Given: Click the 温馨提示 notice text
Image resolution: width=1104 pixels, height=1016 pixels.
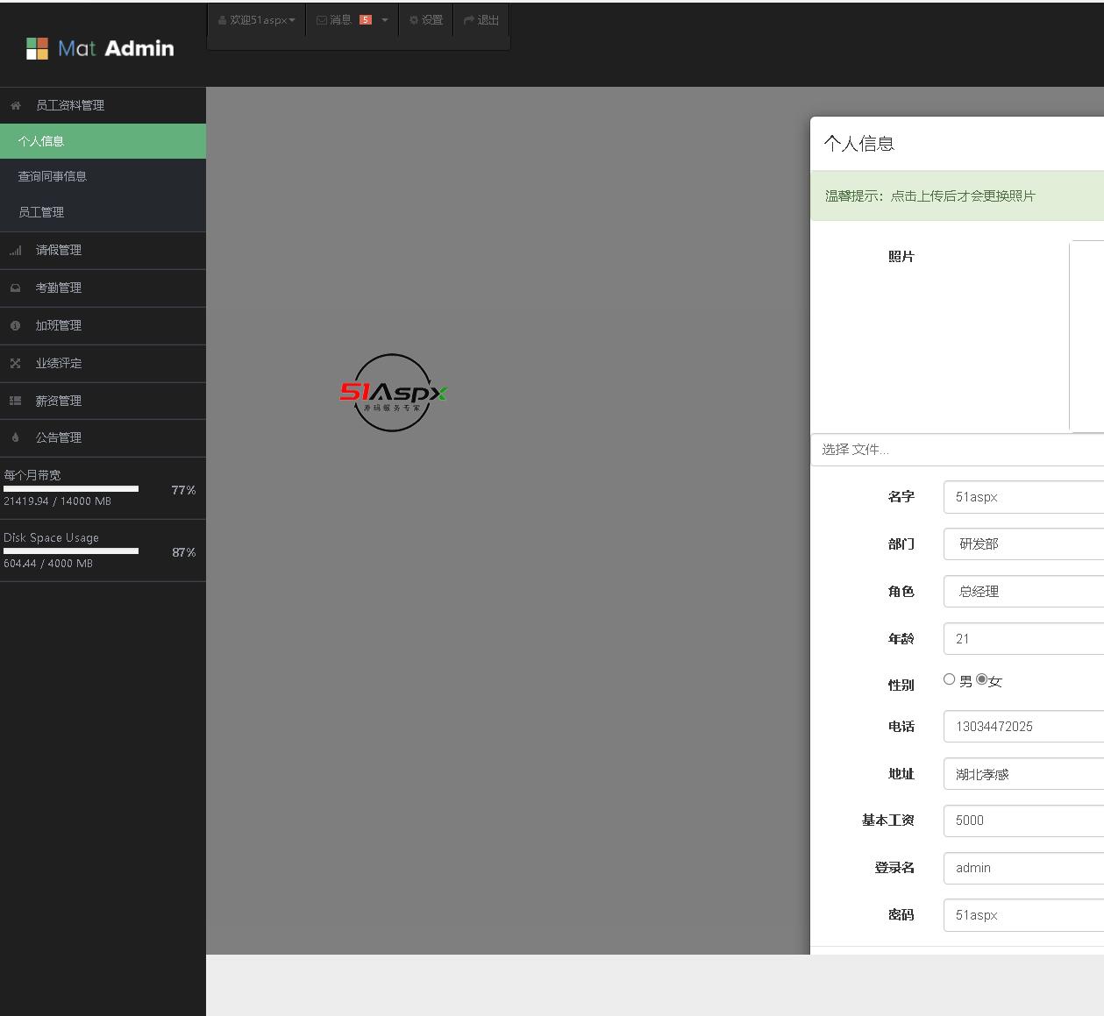Looking at the screenshot, I should 929,196.
